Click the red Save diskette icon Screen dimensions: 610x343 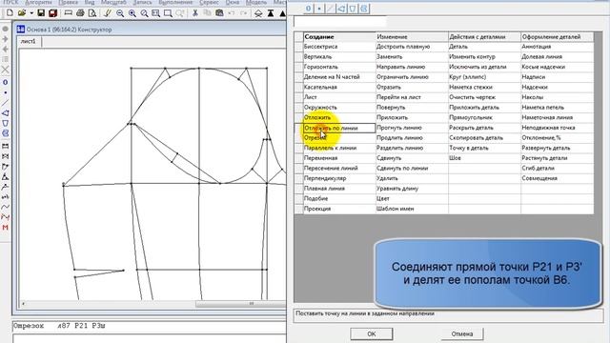53,12
